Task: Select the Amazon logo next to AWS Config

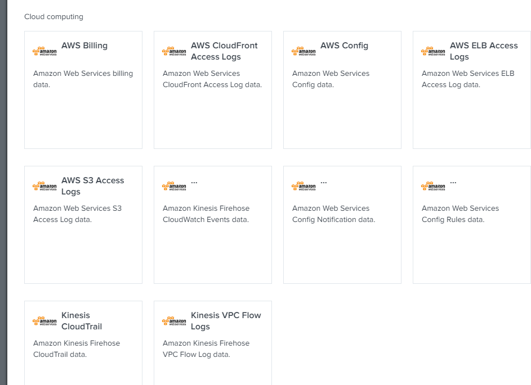Action: point(304,51)
